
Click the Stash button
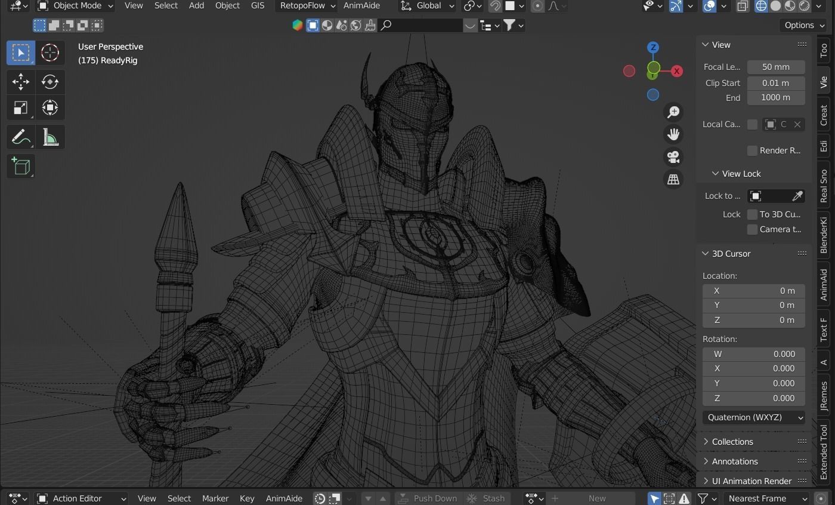coord(486,498)
